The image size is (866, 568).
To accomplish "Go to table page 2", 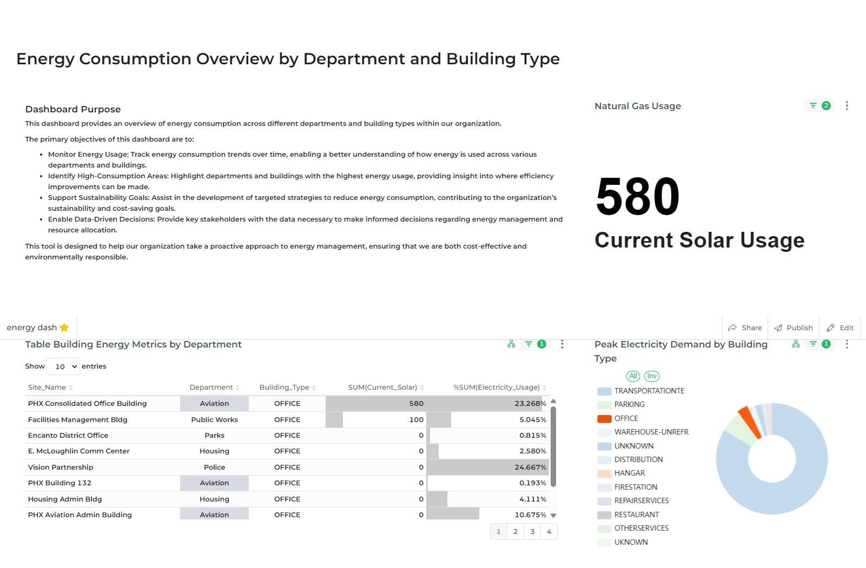I will pos(515,532).
